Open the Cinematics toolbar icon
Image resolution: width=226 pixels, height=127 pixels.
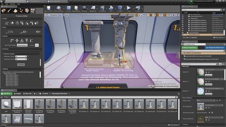pyautogui.click(x=102, y=9)
